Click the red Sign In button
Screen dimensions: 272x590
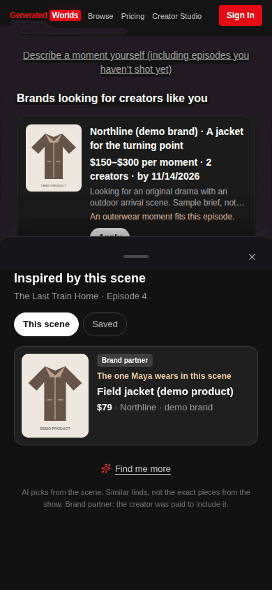(x=241, y=15)
